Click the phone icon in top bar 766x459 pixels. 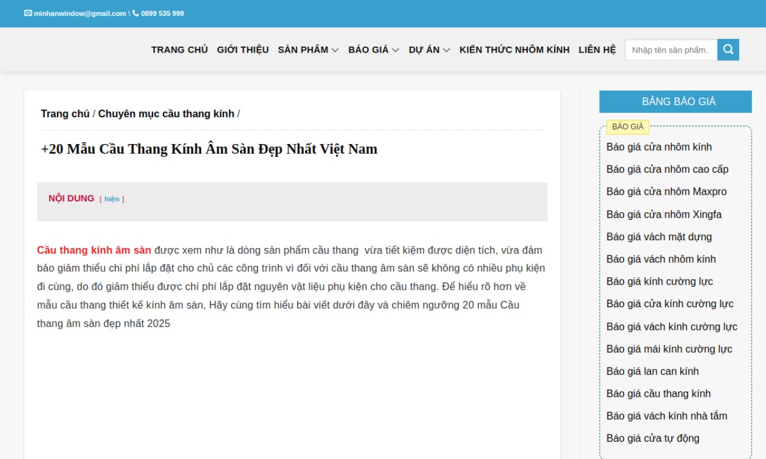pyautogui.click(x=136, y=13)
